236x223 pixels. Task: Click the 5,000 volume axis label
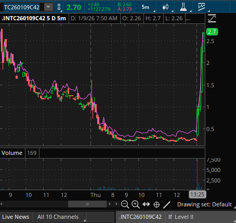tap(214, 170)
